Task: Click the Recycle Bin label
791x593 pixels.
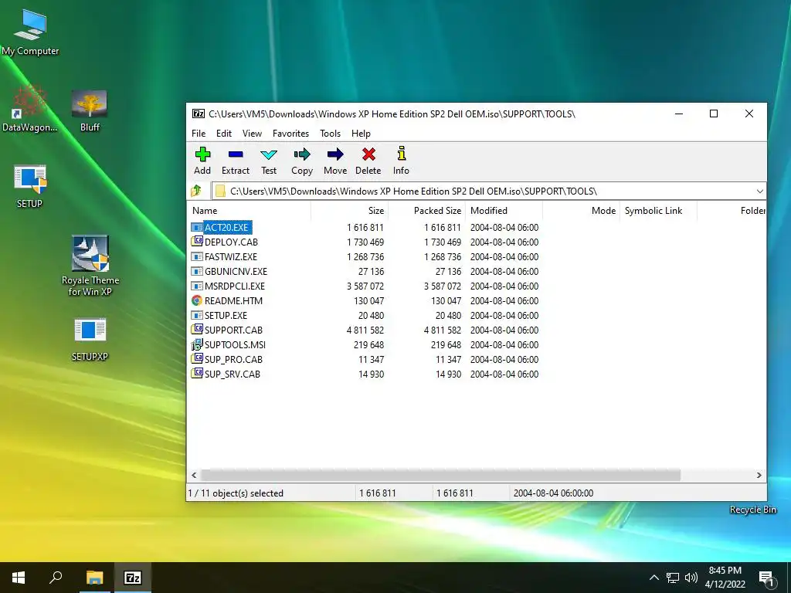Action: pos(752,510)
